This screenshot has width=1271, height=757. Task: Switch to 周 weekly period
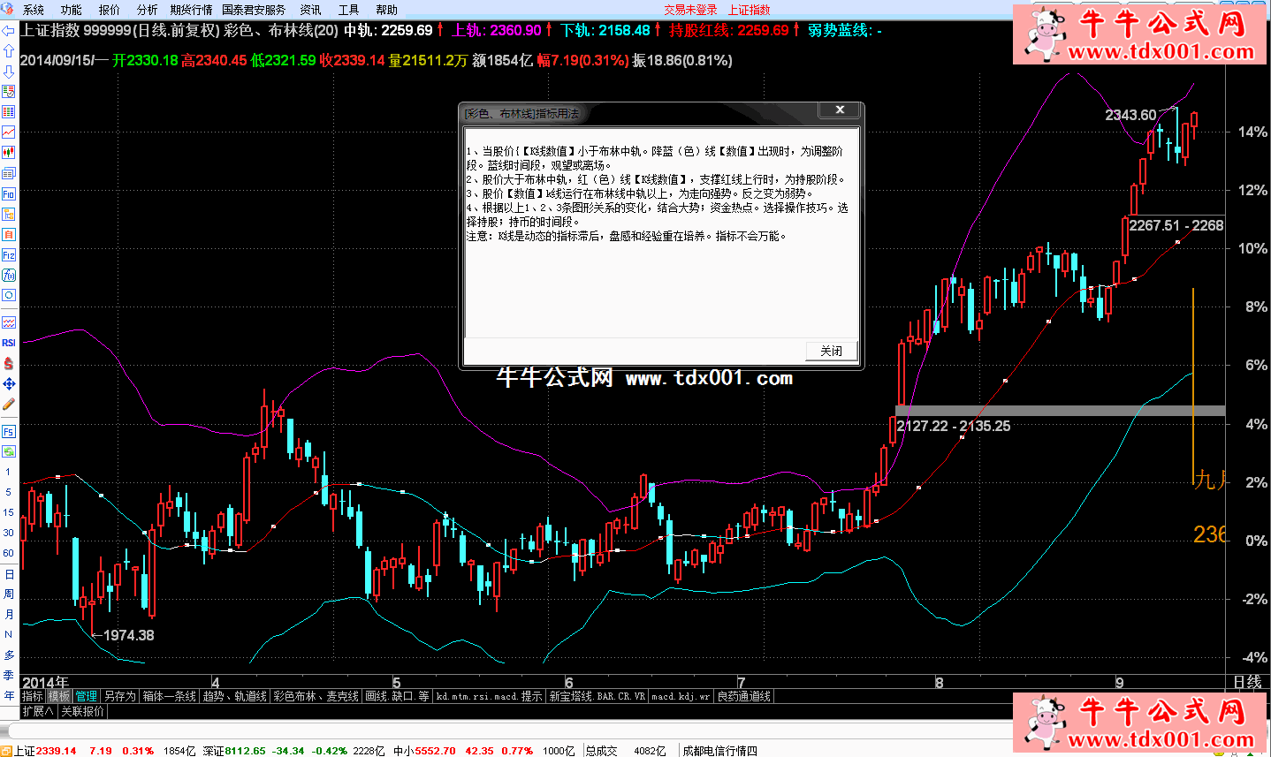pos(9,594)
